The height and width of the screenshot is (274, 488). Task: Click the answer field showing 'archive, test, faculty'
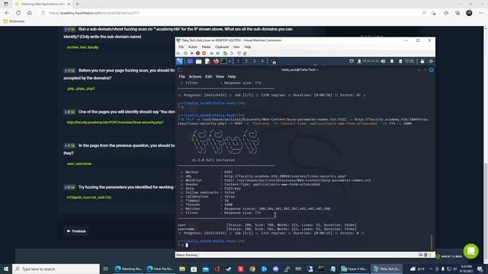click(119, 47)
